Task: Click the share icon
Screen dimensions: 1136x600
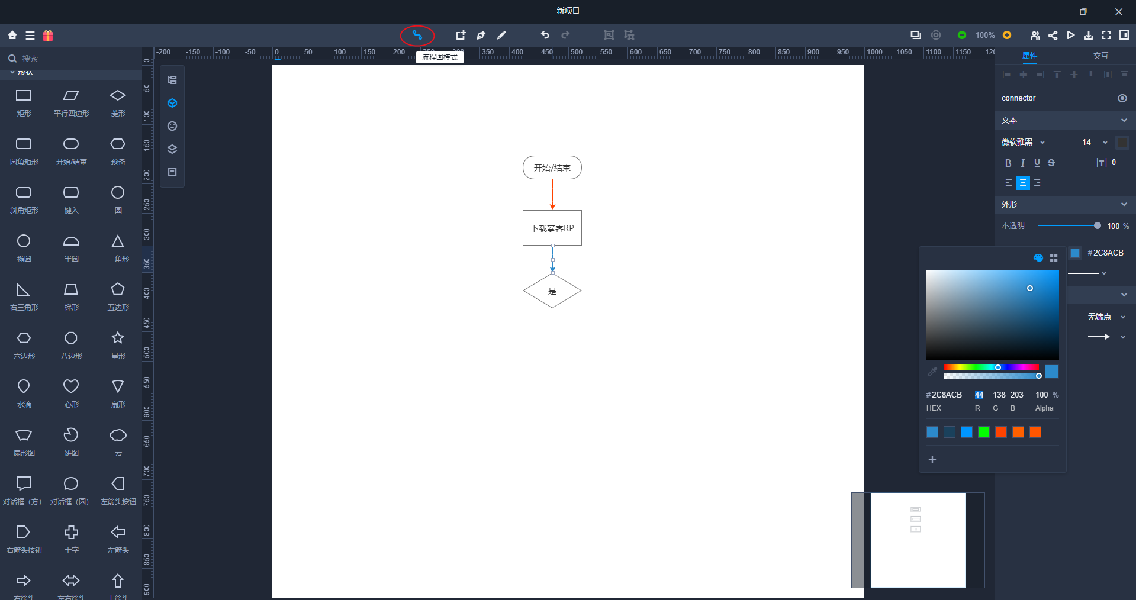Action: pos(1053,36)
